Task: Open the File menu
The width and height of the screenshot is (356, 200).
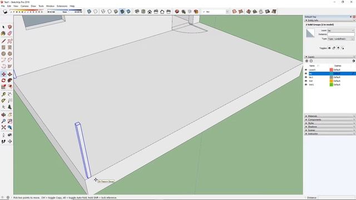Action: click(x=3, y=6)
